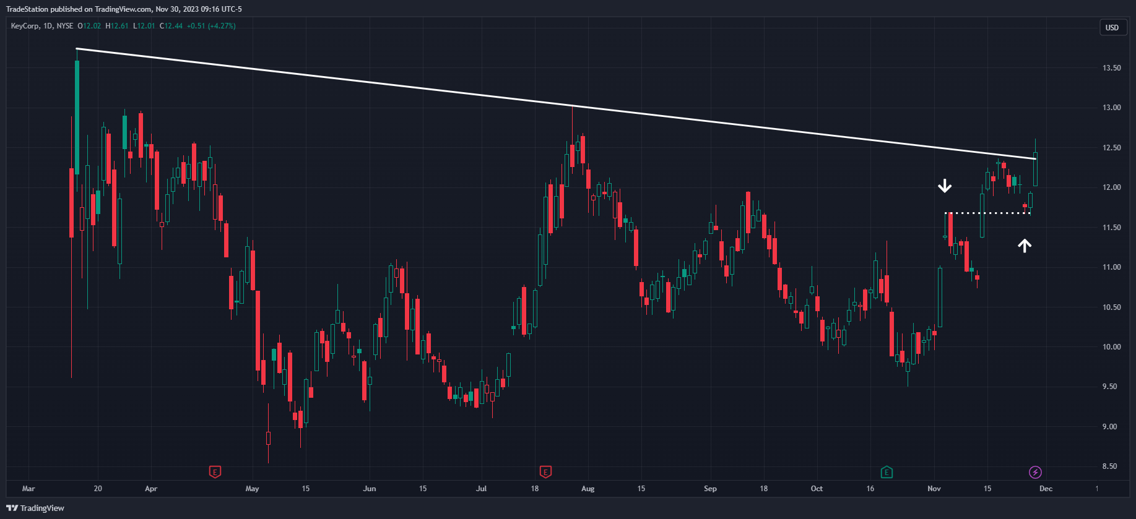This screenshot has width=1136, height=519.
Task: Click the 12.00 price axis label
Action: pos(1111,187)
